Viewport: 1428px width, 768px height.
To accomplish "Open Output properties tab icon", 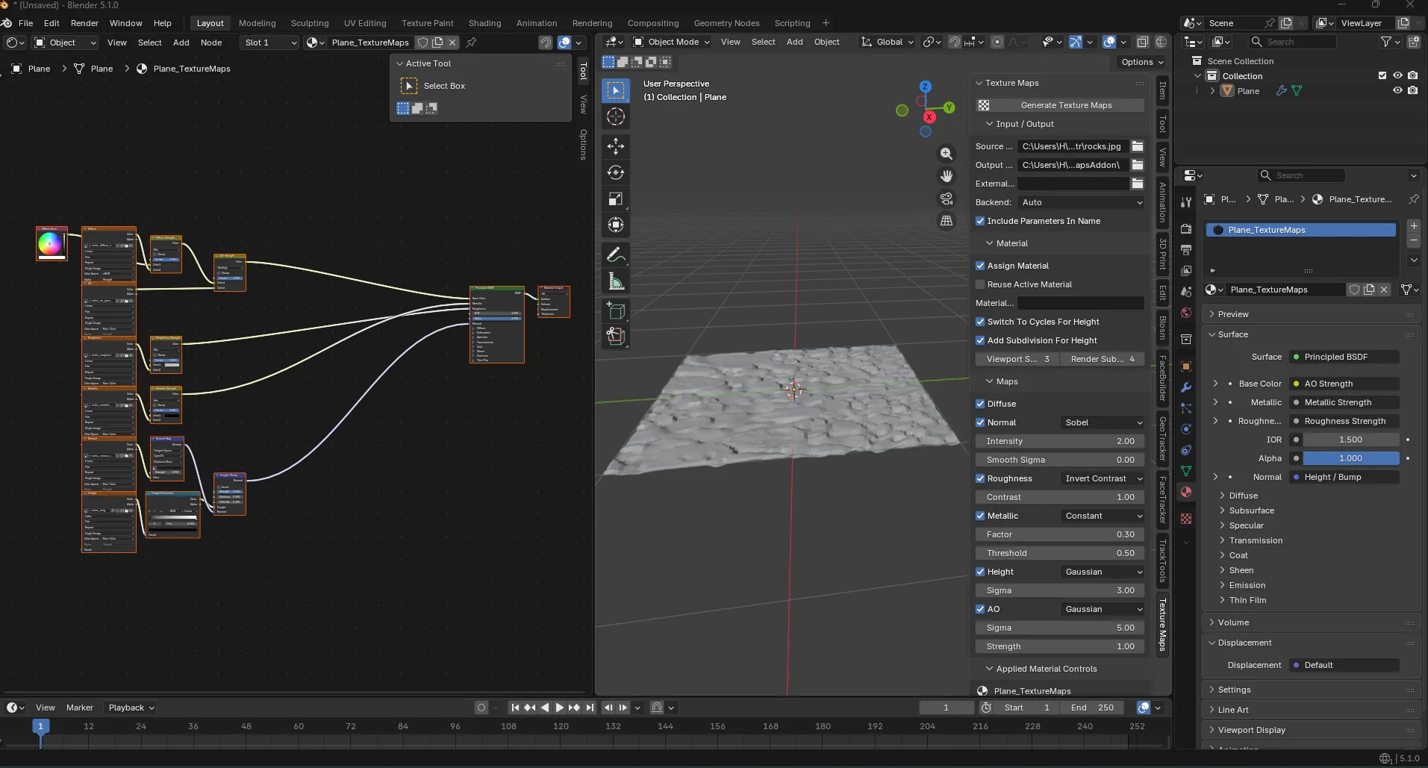I will (x=1186, y=249).
